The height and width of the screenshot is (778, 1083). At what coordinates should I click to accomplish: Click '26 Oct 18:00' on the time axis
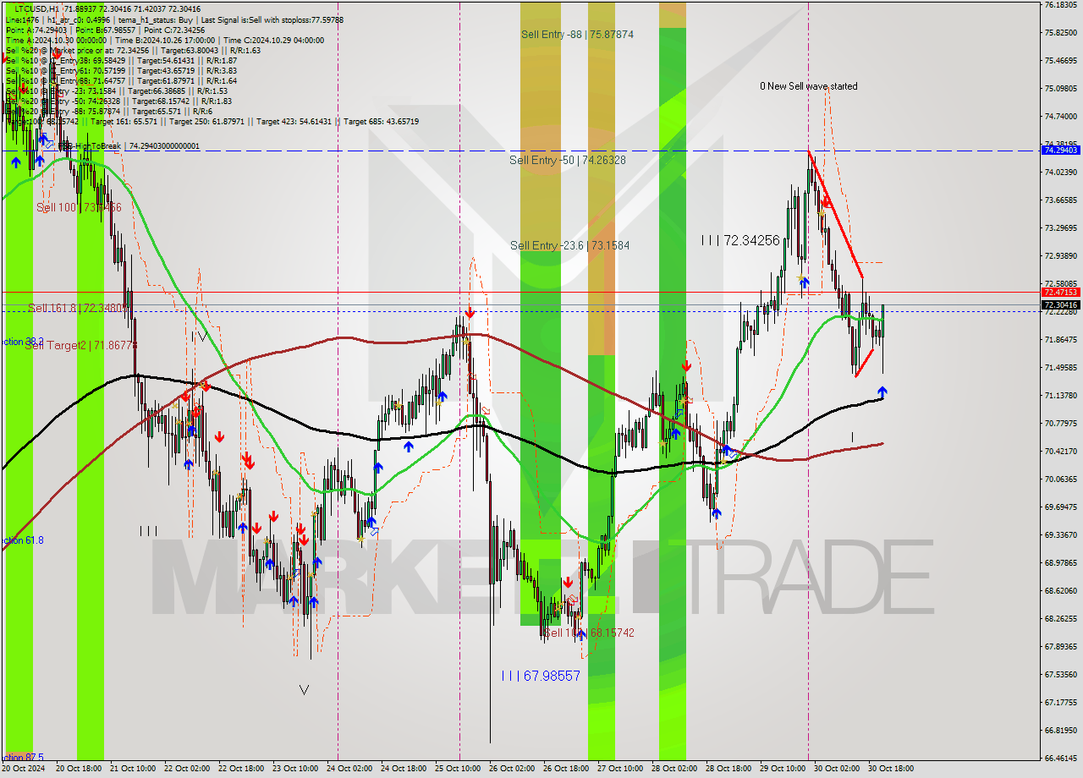(565, 768)
